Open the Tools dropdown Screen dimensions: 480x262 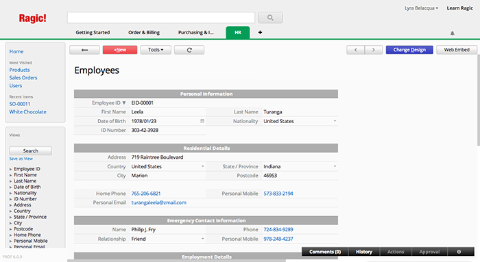pyautogui.click(x=156, y=50)
